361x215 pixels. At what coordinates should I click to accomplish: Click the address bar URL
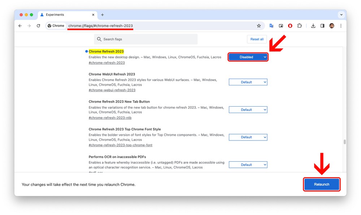click(101, 26)
